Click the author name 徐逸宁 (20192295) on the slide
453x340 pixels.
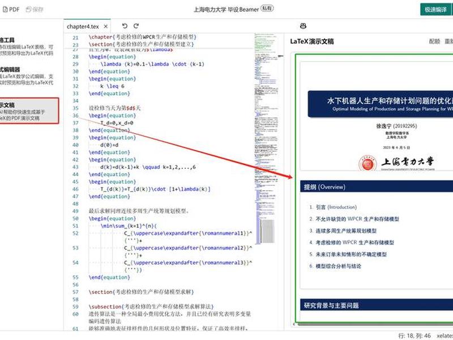point(396,126)
